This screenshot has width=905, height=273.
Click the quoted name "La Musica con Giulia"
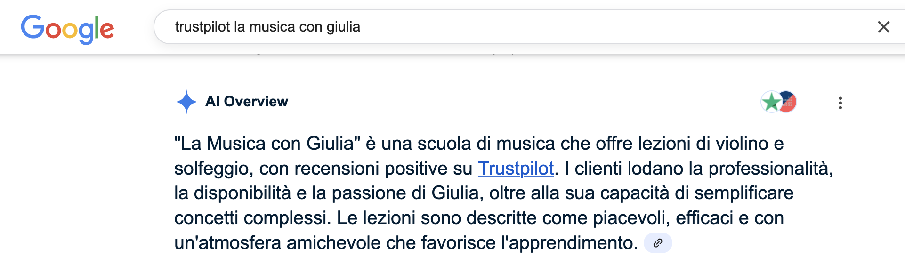(x=267, y=144)
